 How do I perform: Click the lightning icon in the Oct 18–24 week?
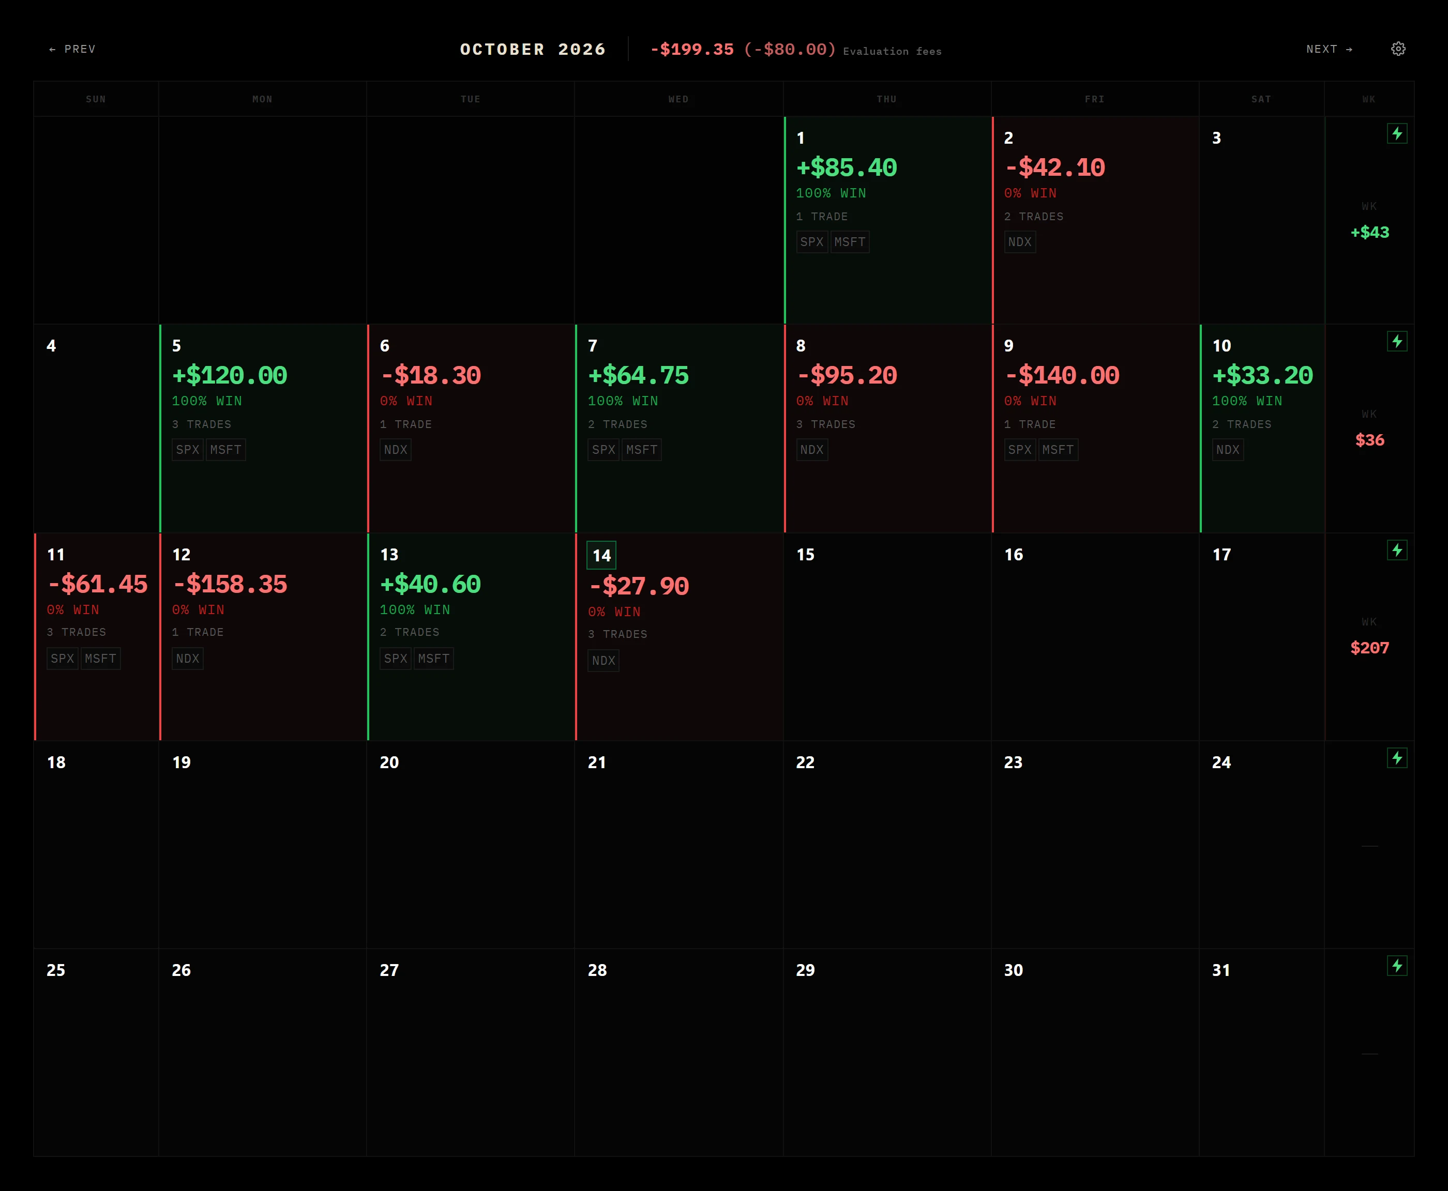1397,757
